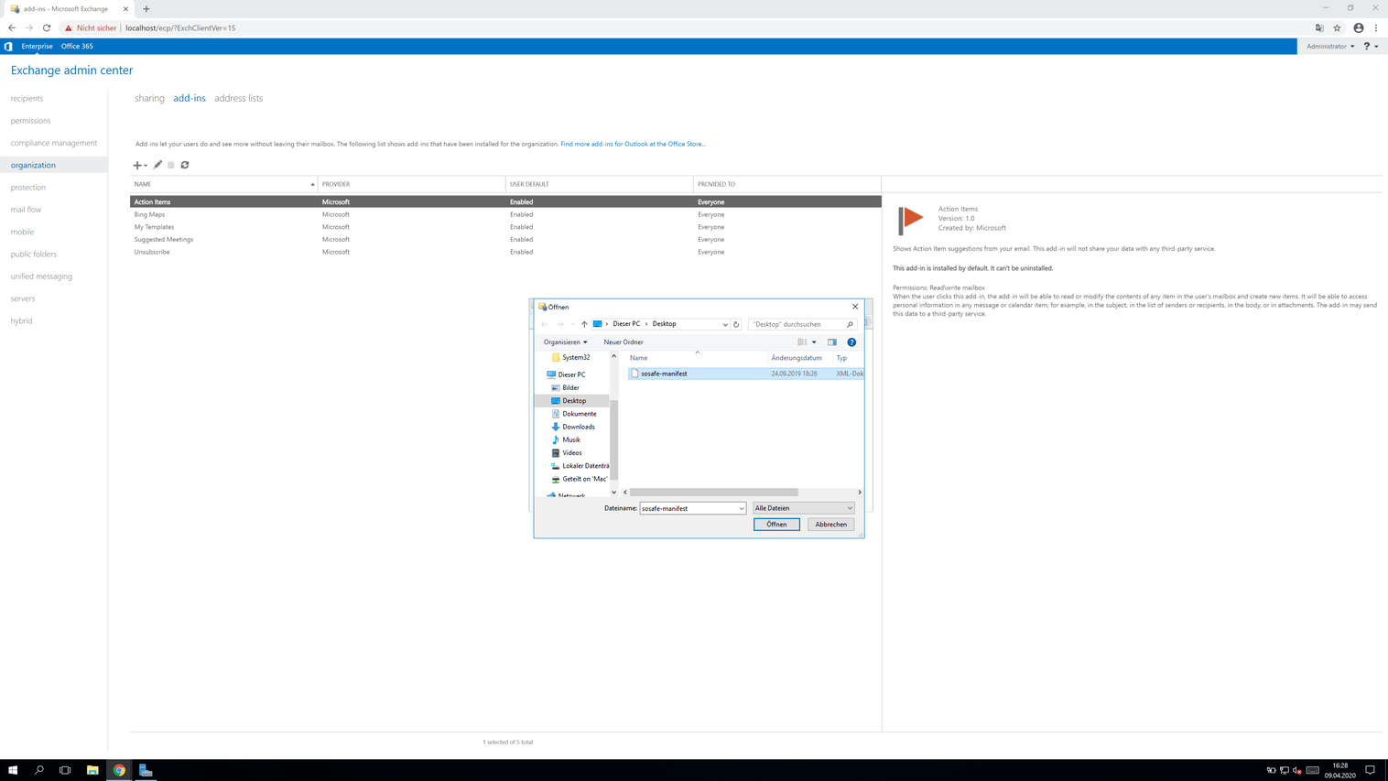Open File Explorer from the taskbar
This screenshot has height=781, width=1388.
(92, 770)
